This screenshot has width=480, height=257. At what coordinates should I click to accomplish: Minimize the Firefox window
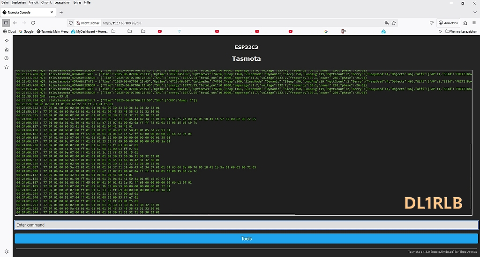[451, 3]
